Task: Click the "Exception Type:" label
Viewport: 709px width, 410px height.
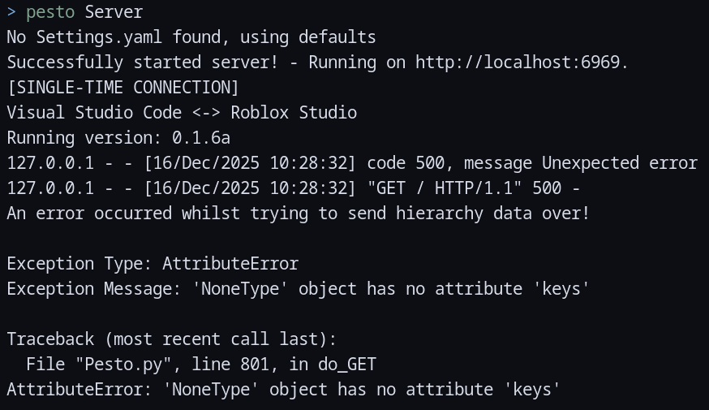Action: tap(79, 264)
